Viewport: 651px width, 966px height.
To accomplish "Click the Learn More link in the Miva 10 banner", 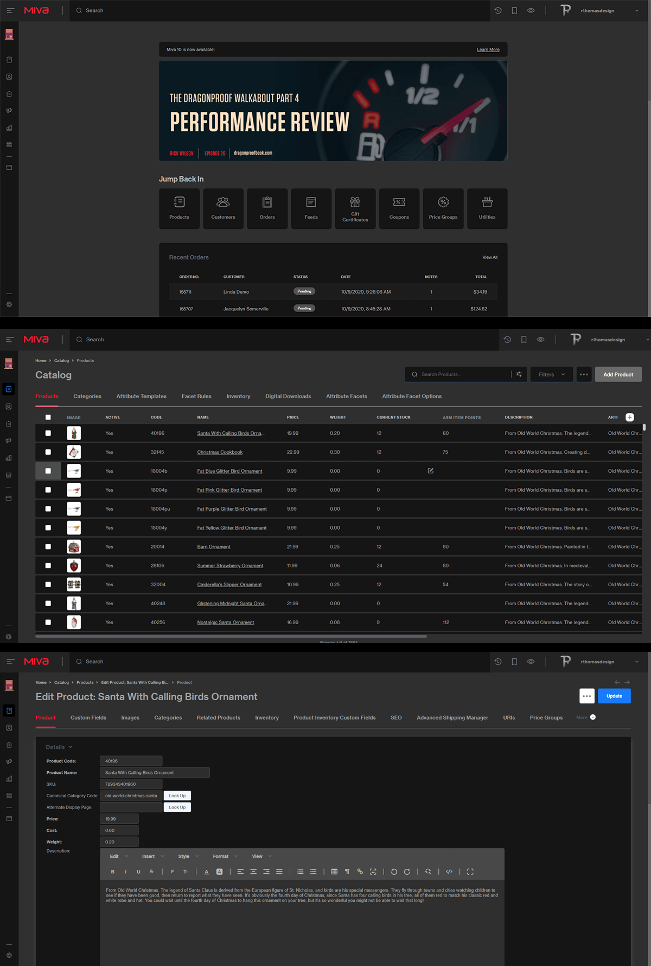I will point(488,49).
